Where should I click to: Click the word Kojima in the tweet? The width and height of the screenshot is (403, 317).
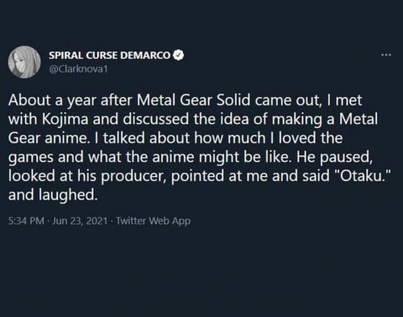point(65,119)
